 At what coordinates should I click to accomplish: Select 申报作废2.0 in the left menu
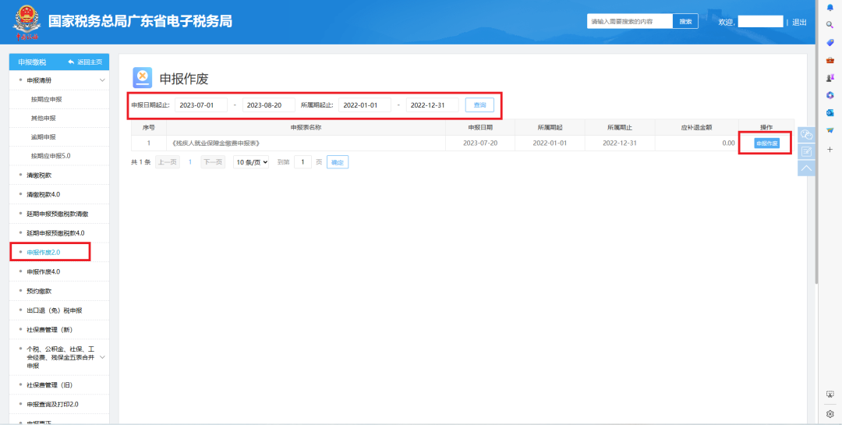pyautogui.click(x=44, y=252)
